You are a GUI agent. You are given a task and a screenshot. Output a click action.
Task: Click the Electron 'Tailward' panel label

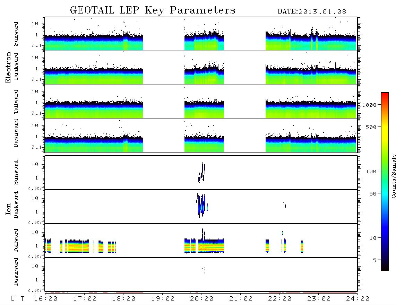[16, 102]
